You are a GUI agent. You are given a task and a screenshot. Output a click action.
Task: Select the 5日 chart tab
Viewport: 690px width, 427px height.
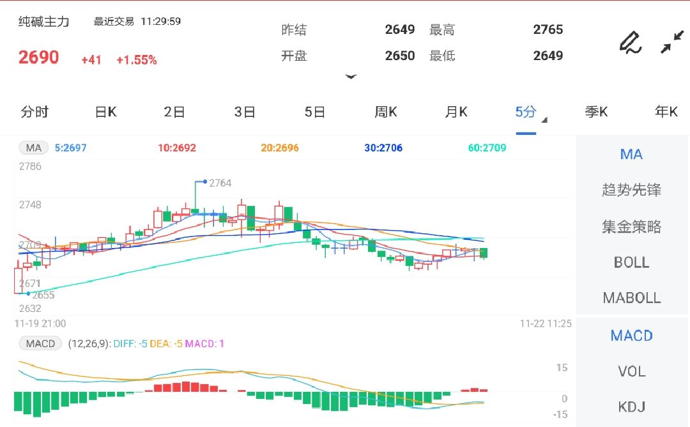314,112
